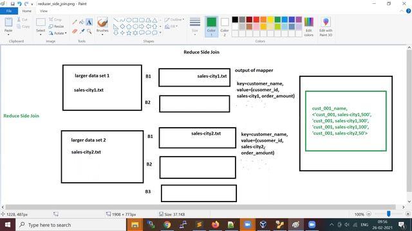Click the Resize button
Image resolution: width=412 pixels, height=231 pixels.
click(57, 26)
